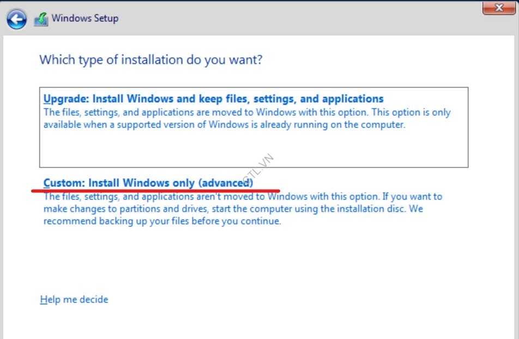
Task: Open the Help me decide link
Action: coord(74,299)
